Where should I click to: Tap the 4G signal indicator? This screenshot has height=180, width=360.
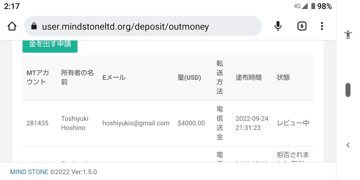301,6
